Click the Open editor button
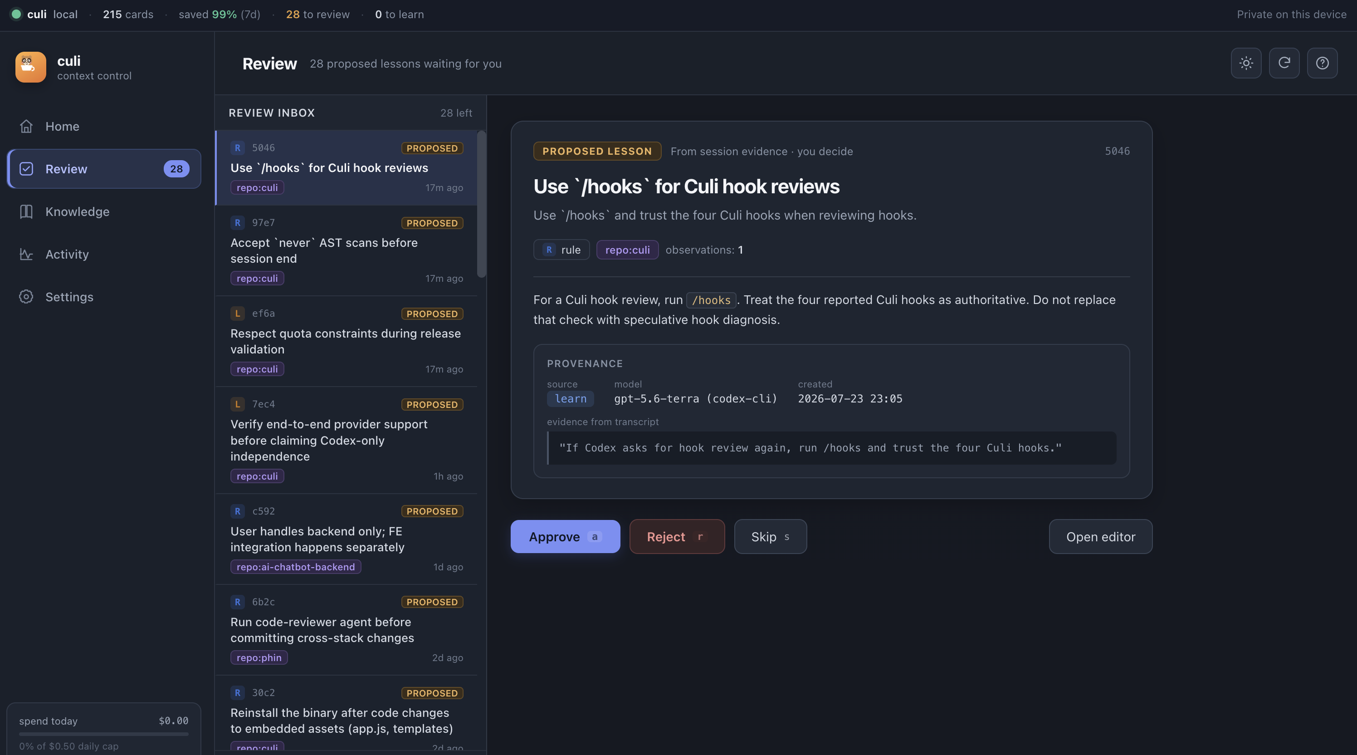The width and height of the screenshot is (1357, 755). [1100, 536]
